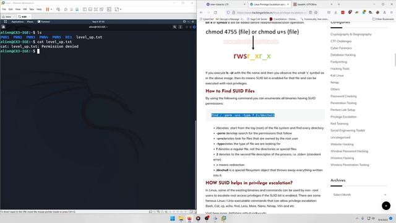Bookmark this page with star icon
Image resolution: width=396 pixels, height=223 pixels.
coord(316,12)
